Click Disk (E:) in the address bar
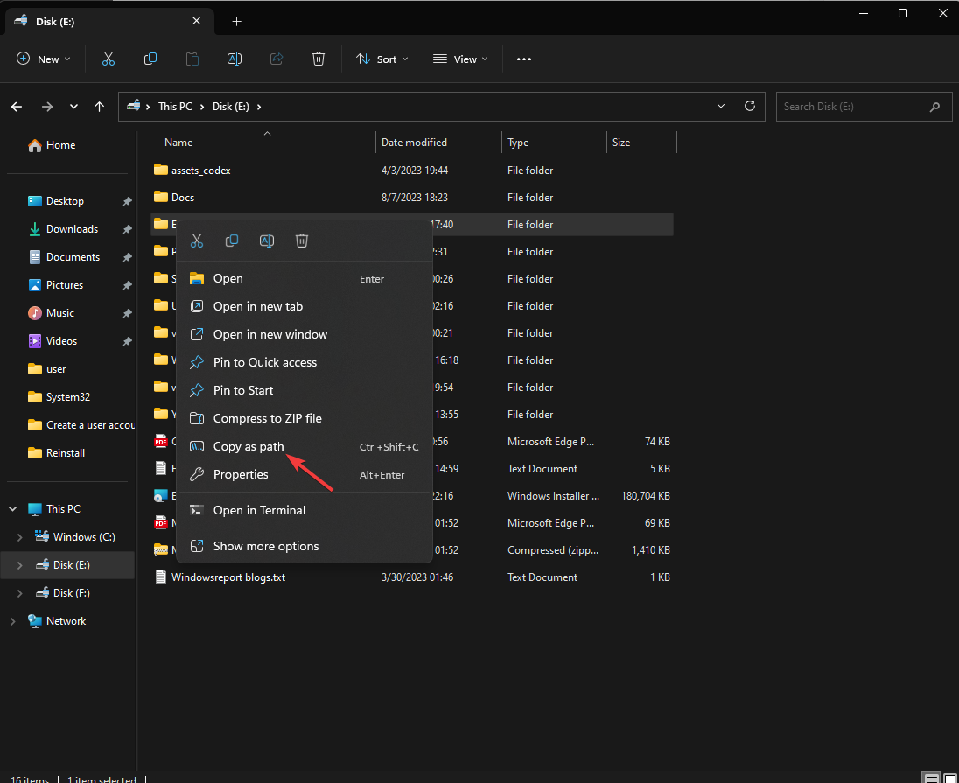Viewport: 959px width, 783px height. click(x=231, y=107)
